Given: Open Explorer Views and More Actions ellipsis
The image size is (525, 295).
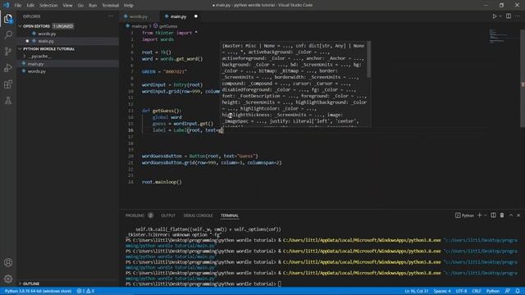Looking at the screenshot, I should tap(111, 16).
